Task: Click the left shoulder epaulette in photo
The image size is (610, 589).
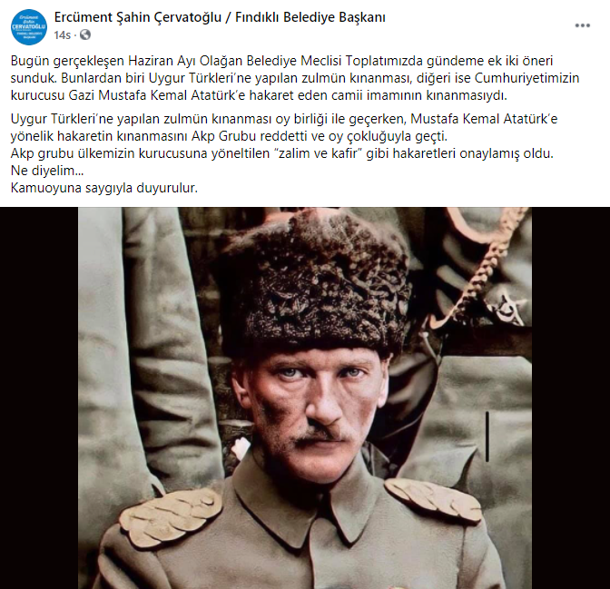Action: (x=171, y=514)
